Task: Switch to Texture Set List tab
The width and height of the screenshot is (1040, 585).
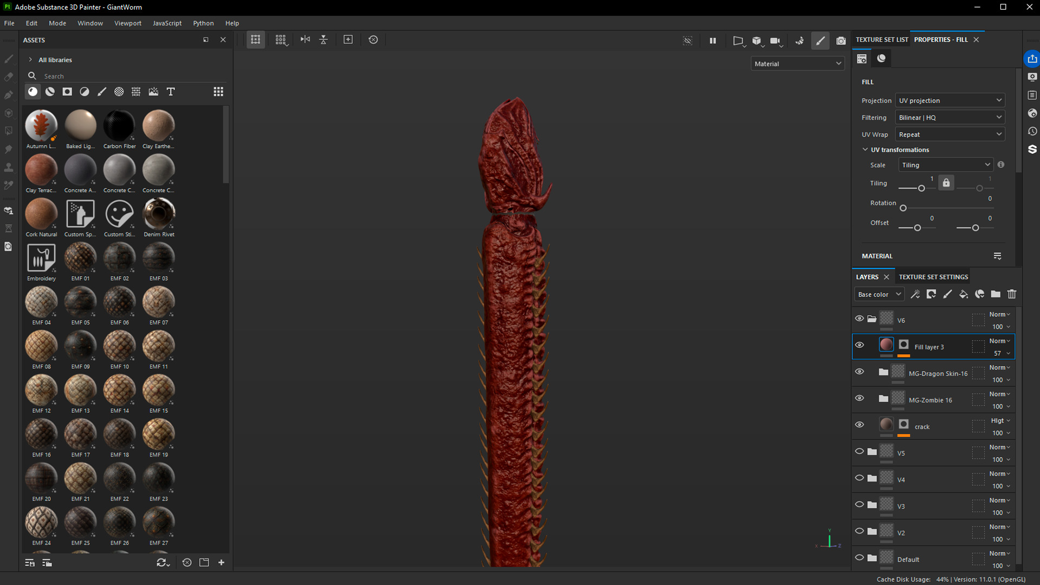Action: (x=881, y=40)
